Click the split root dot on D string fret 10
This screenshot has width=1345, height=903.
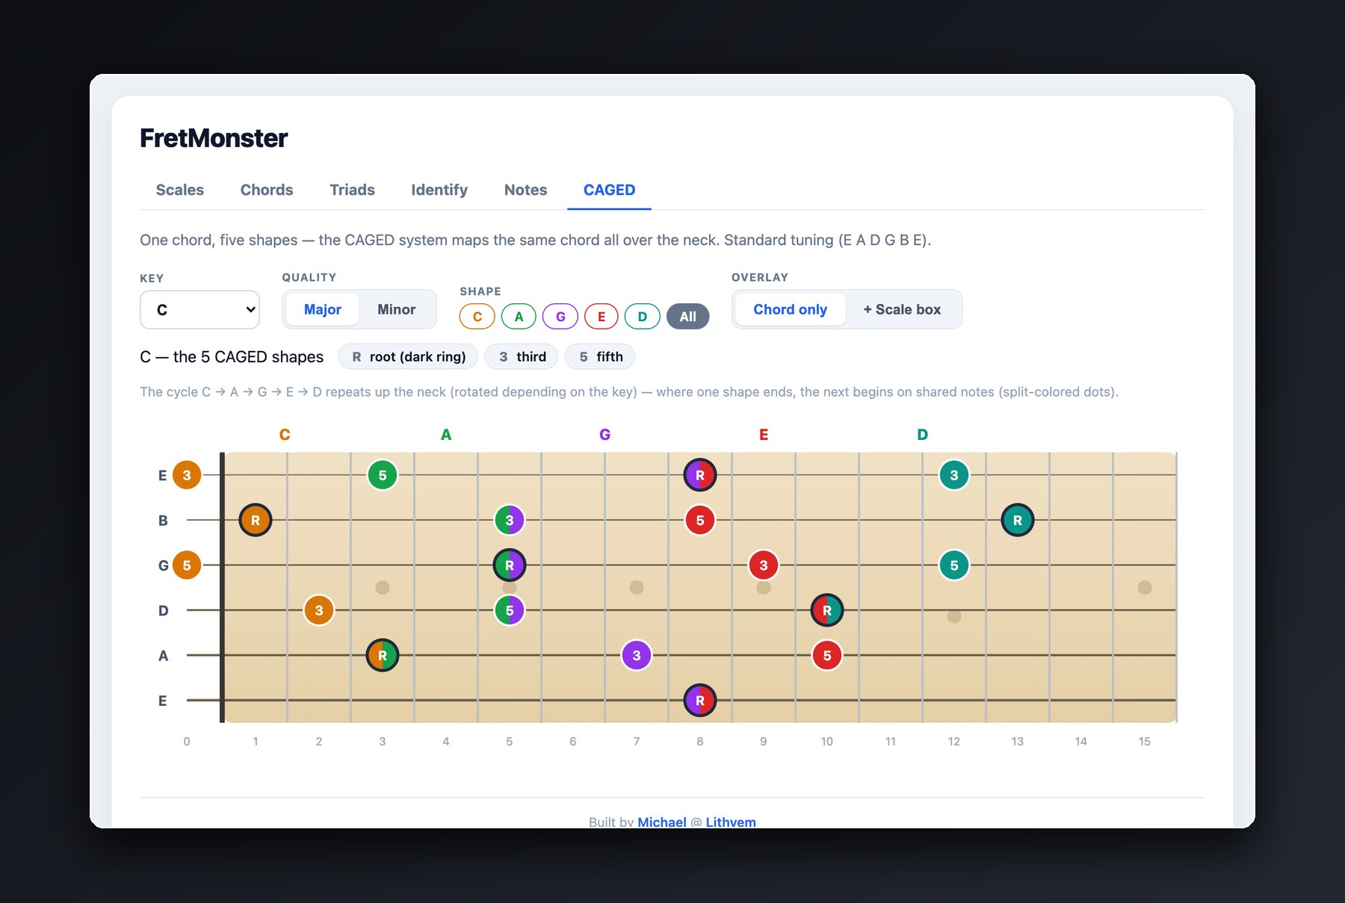(827, 610)
